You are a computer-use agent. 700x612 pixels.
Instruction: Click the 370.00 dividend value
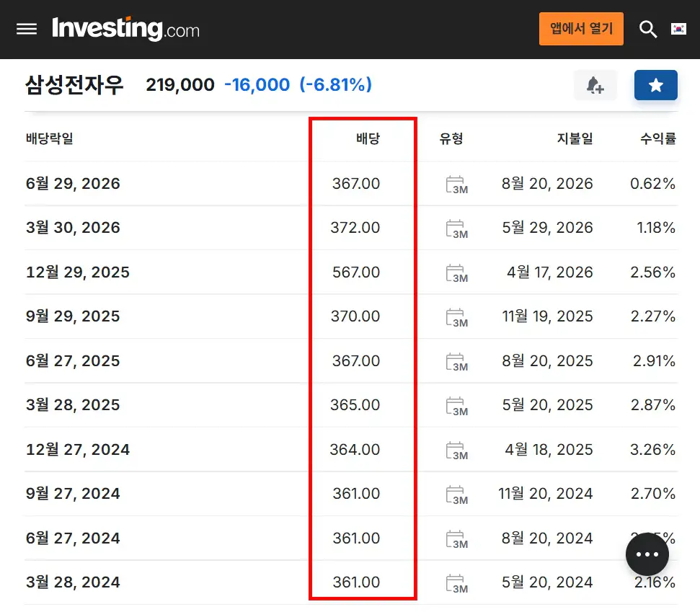click(x=355, y=316)
